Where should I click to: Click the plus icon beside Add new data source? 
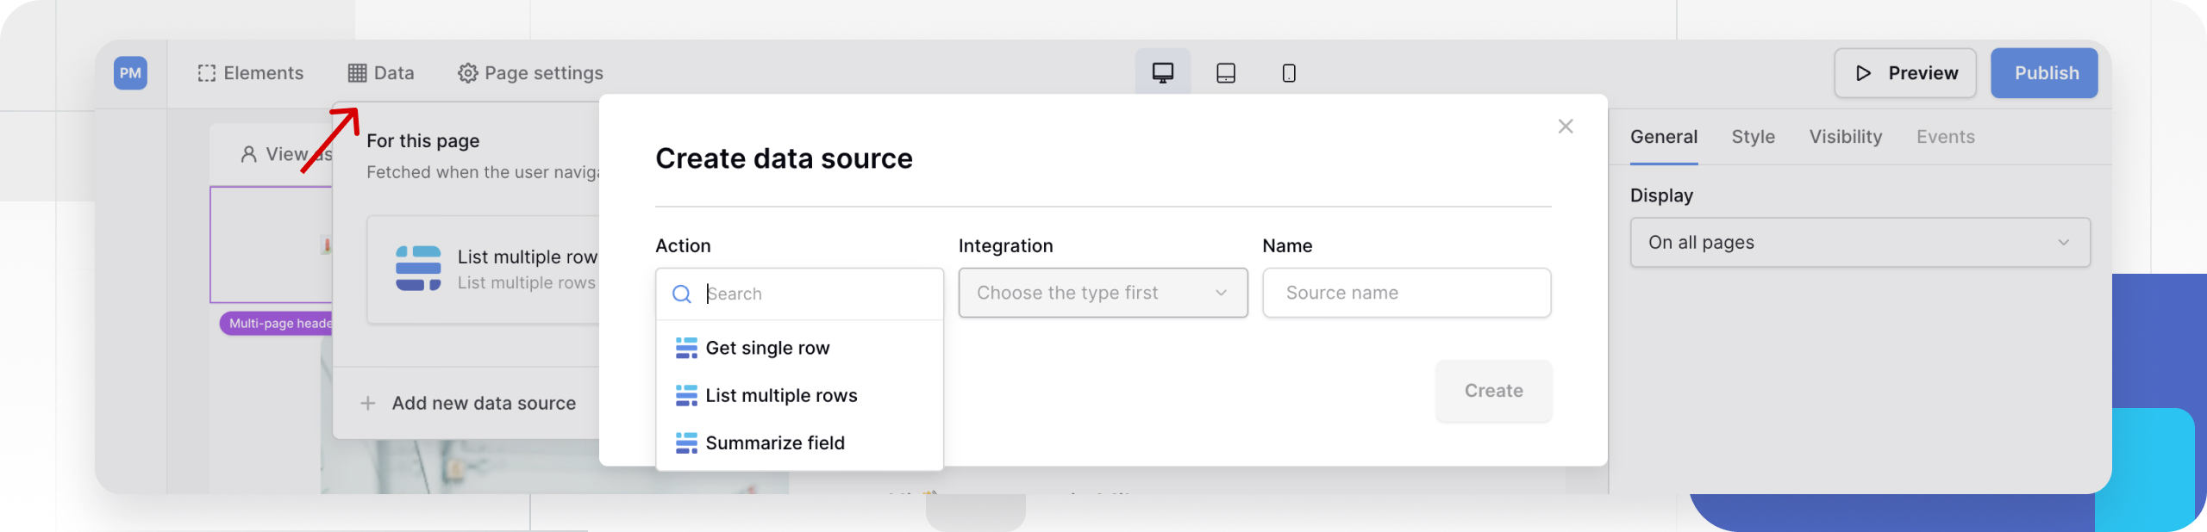[x=368, y=403]
